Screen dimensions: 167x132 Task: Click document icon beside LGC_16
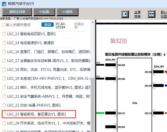coord(4,52)
